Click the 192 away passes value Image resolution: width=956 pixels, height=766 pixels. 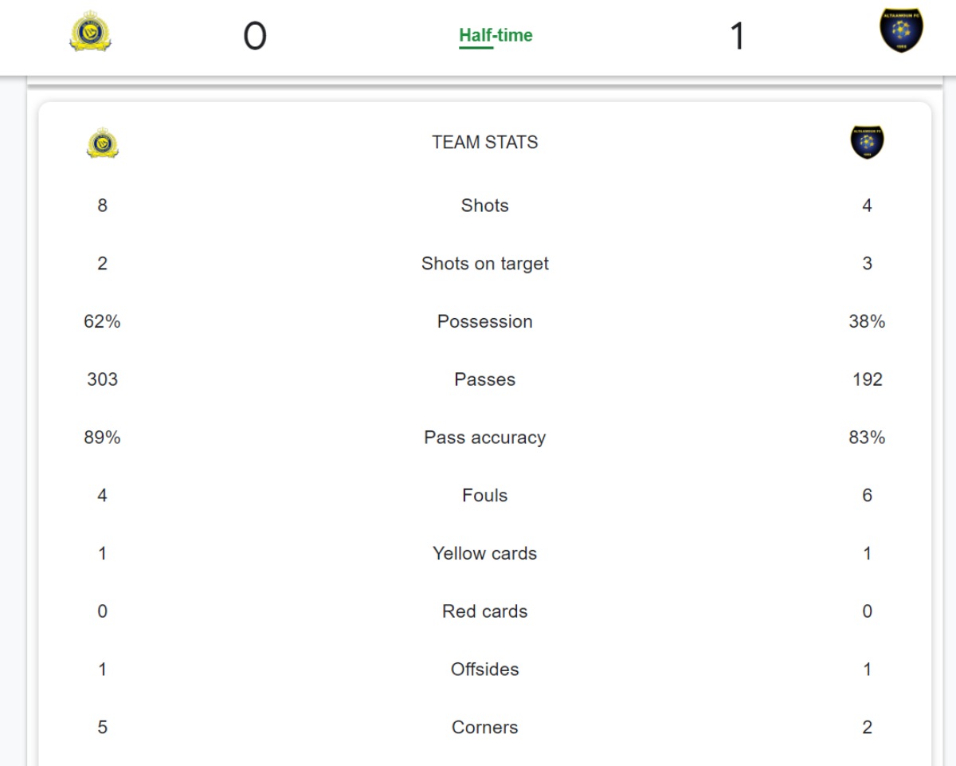(x=867, y=379)
